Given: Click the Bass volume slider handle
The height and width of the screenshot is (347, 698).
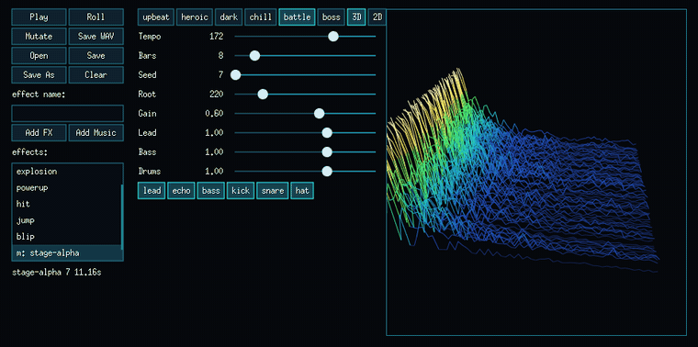Looking at the screenshot, I should tap(327, 152).
